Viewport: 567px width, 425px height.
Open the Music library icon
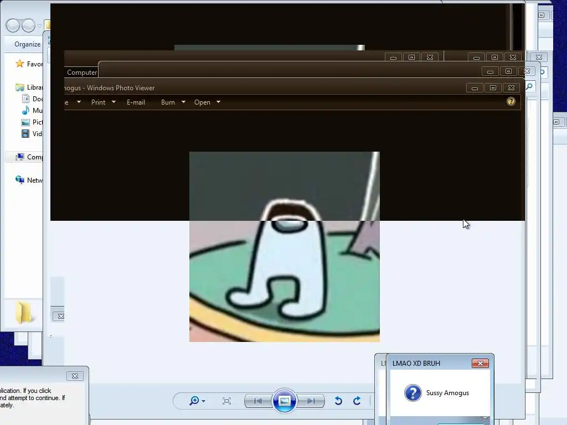coord(25,110)
